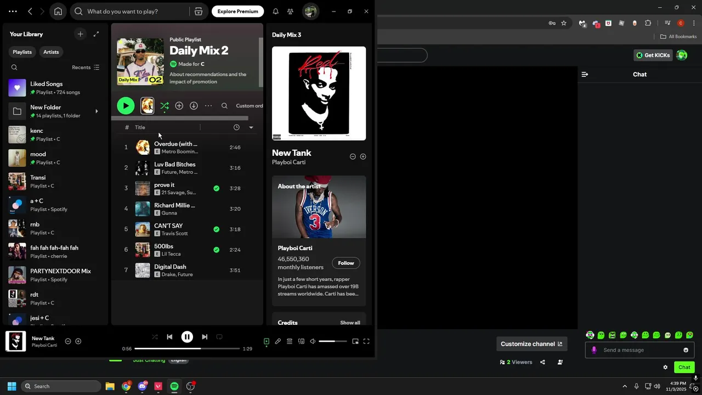
Task: Open the PARTYNEXTDOOR Mix playlist
Action: [55, 275]
